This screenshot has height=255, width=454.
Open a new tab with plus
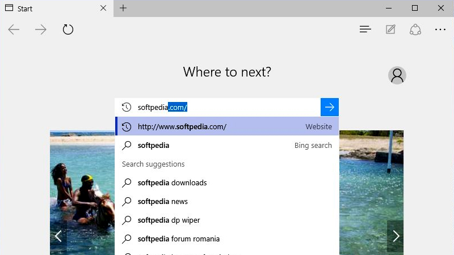pyautogui.click(x=123, y=8)
